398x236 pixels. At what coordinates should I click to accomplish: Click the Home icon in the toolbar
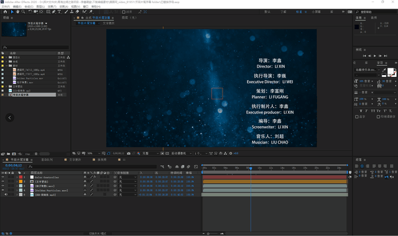5,12
